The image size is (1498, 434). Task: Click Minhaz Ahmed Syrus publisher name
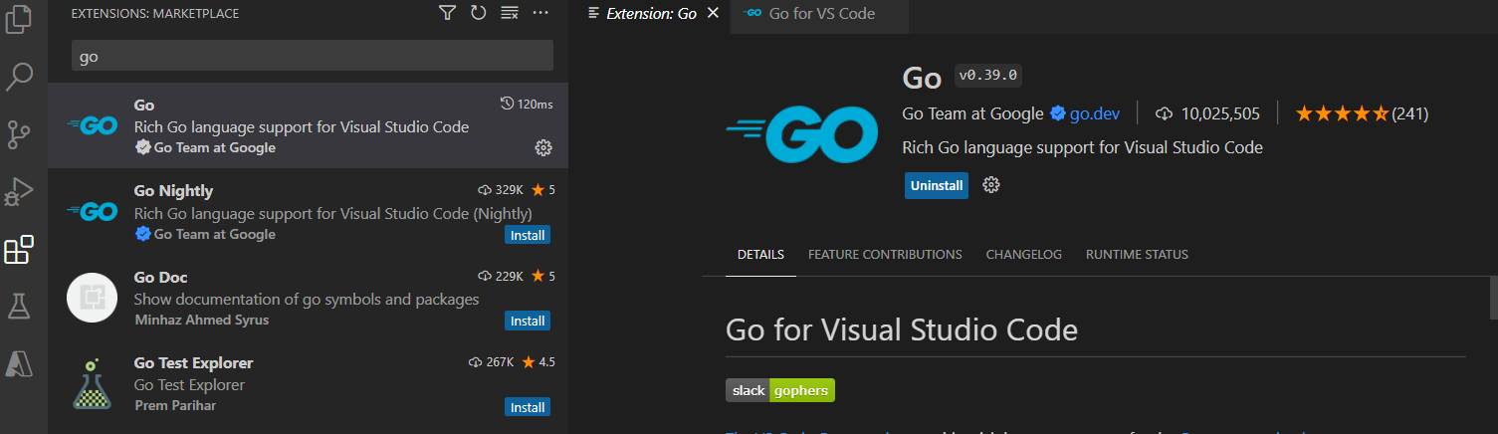(201, 321)
